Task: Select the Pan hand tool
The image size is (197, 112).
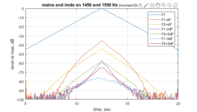Action: pyautogui.click(x=158, y=5)
